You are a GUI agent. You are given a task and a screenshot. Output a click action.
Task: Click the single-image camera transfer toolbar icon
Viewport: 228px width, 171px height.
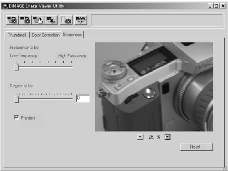[25, 20]
